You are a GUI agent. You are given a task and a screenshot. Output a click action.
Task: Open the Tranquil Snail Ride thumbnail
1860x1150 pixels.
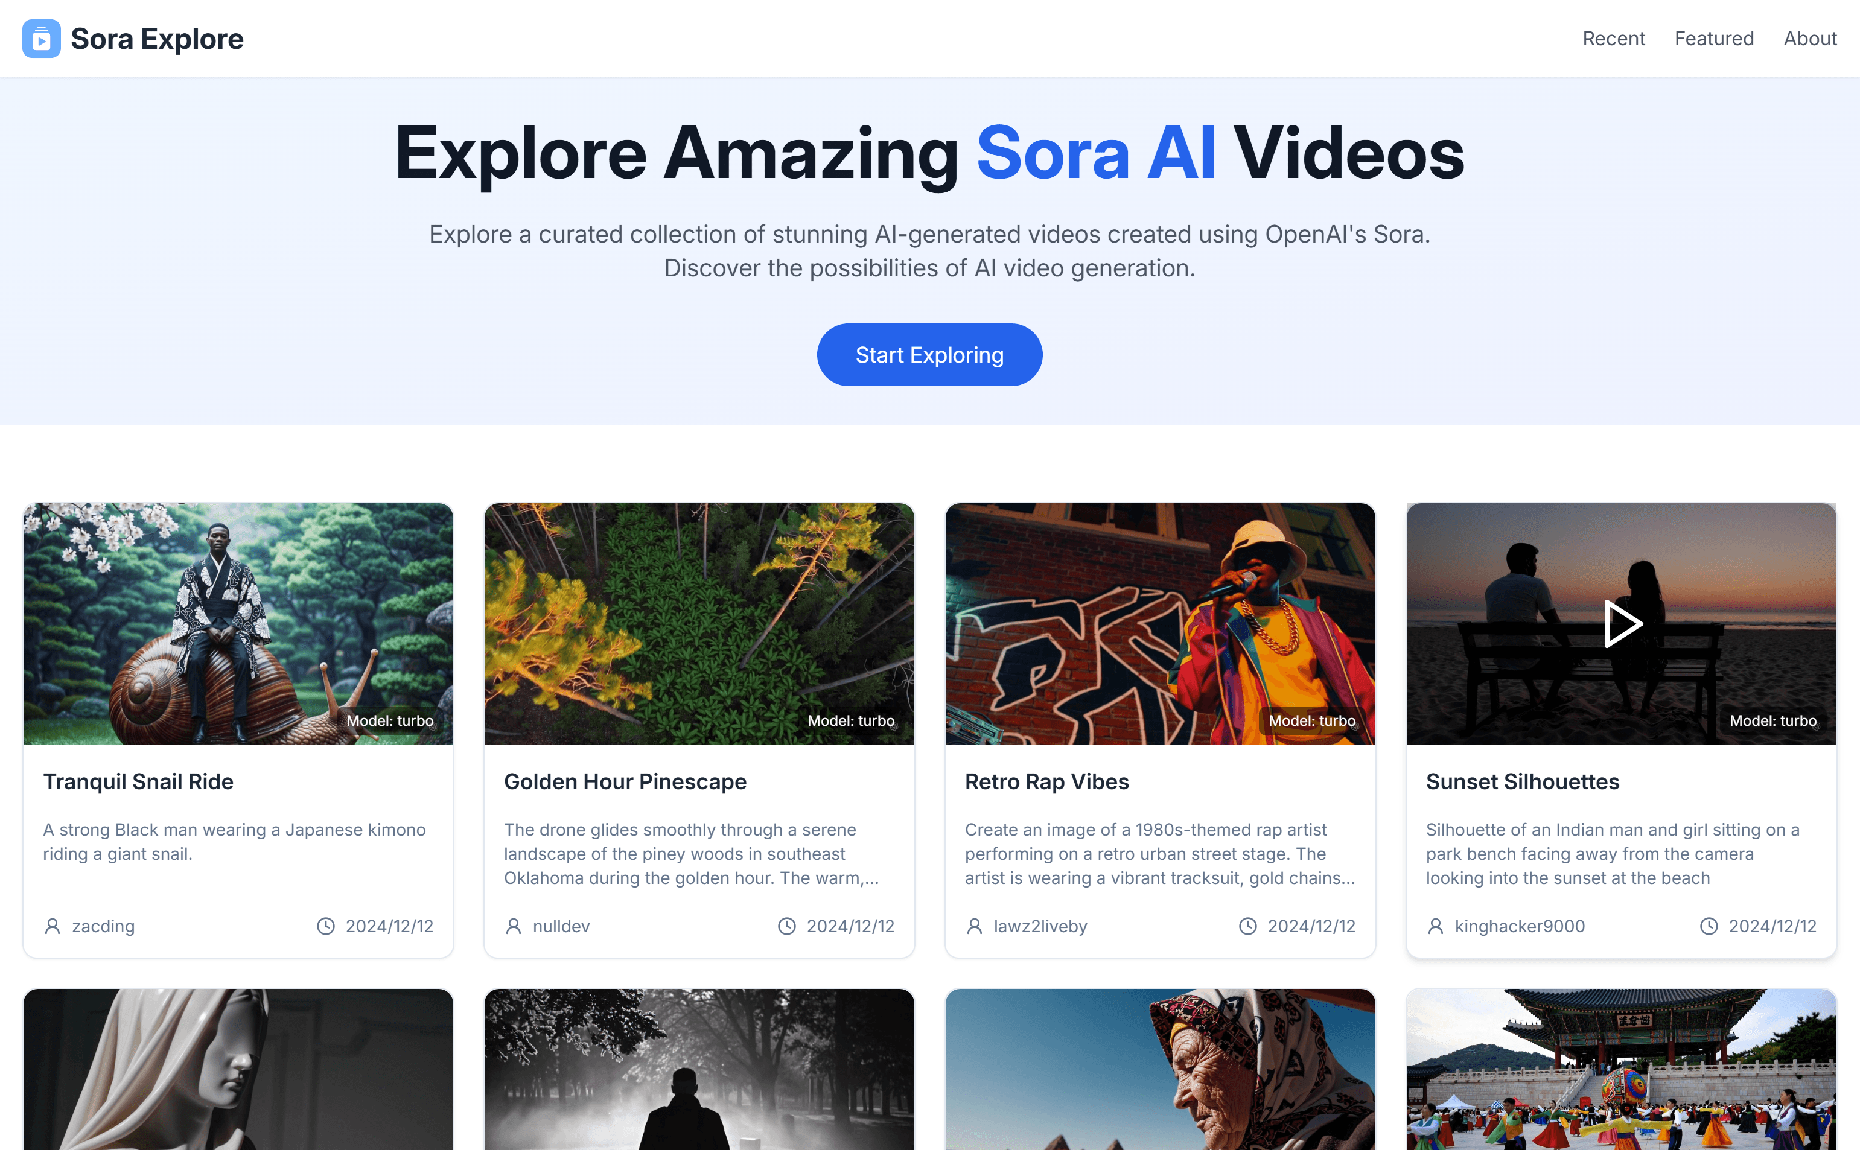click(x=238, y=624)
